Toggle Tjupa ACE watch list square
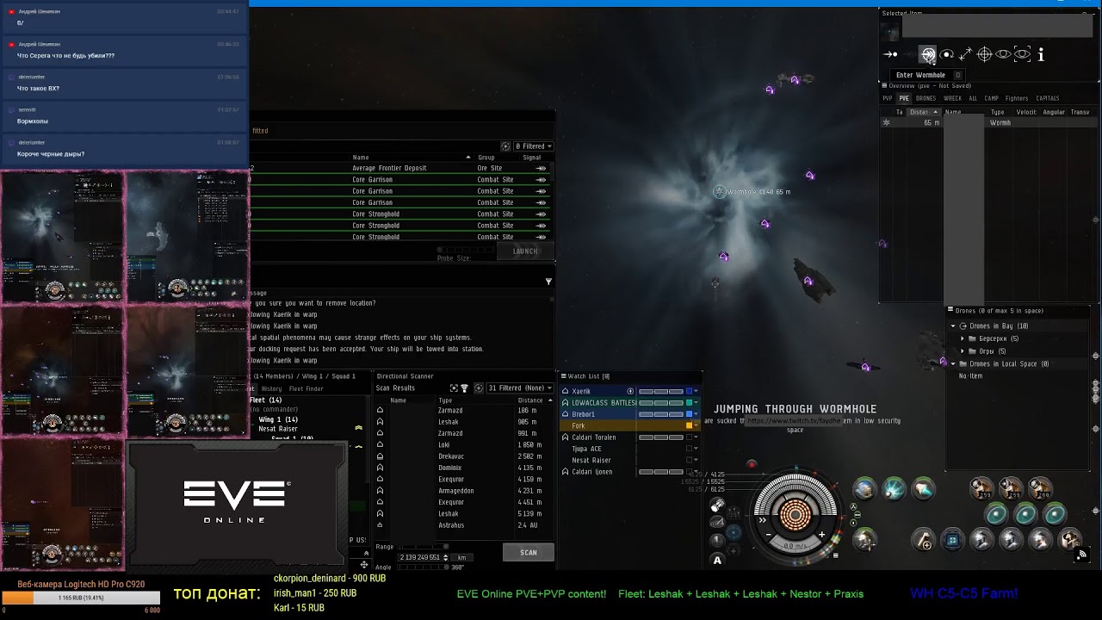Image resolution: width=1102 pixels, height=620 pixels. (690, 449)
